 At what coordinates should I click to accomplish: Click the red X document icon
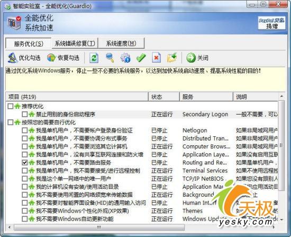[x=157, y=58]
